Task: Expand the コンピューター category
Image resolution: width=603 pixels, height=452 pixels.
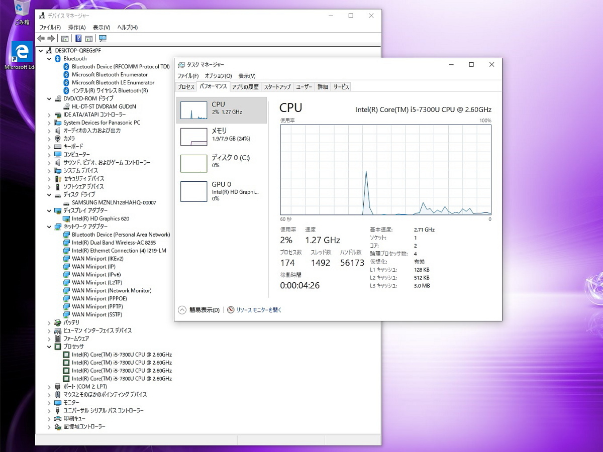Action: 49,155
